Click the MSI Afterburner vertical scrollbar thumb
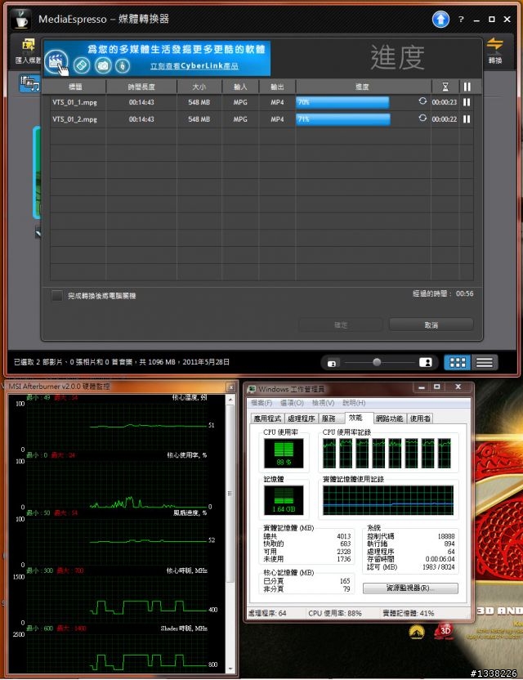 (230, 493)
